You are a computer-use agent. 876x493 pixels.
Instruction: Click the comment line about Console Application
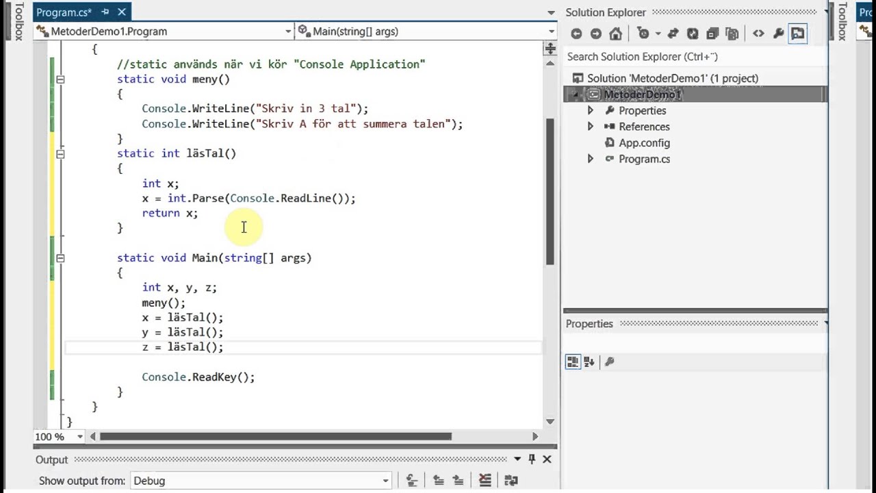271,64
